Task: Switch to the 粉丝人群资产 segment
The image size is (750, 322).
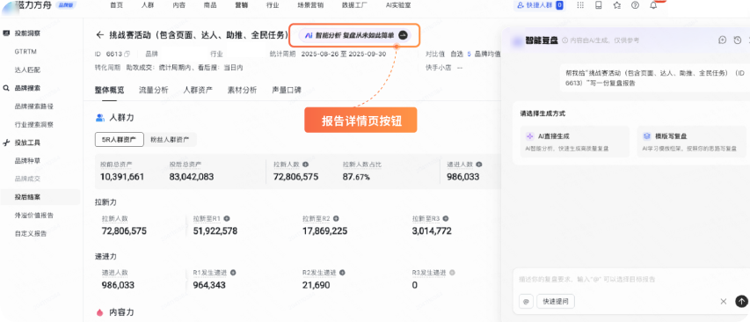Action: [x=170, y=140]
